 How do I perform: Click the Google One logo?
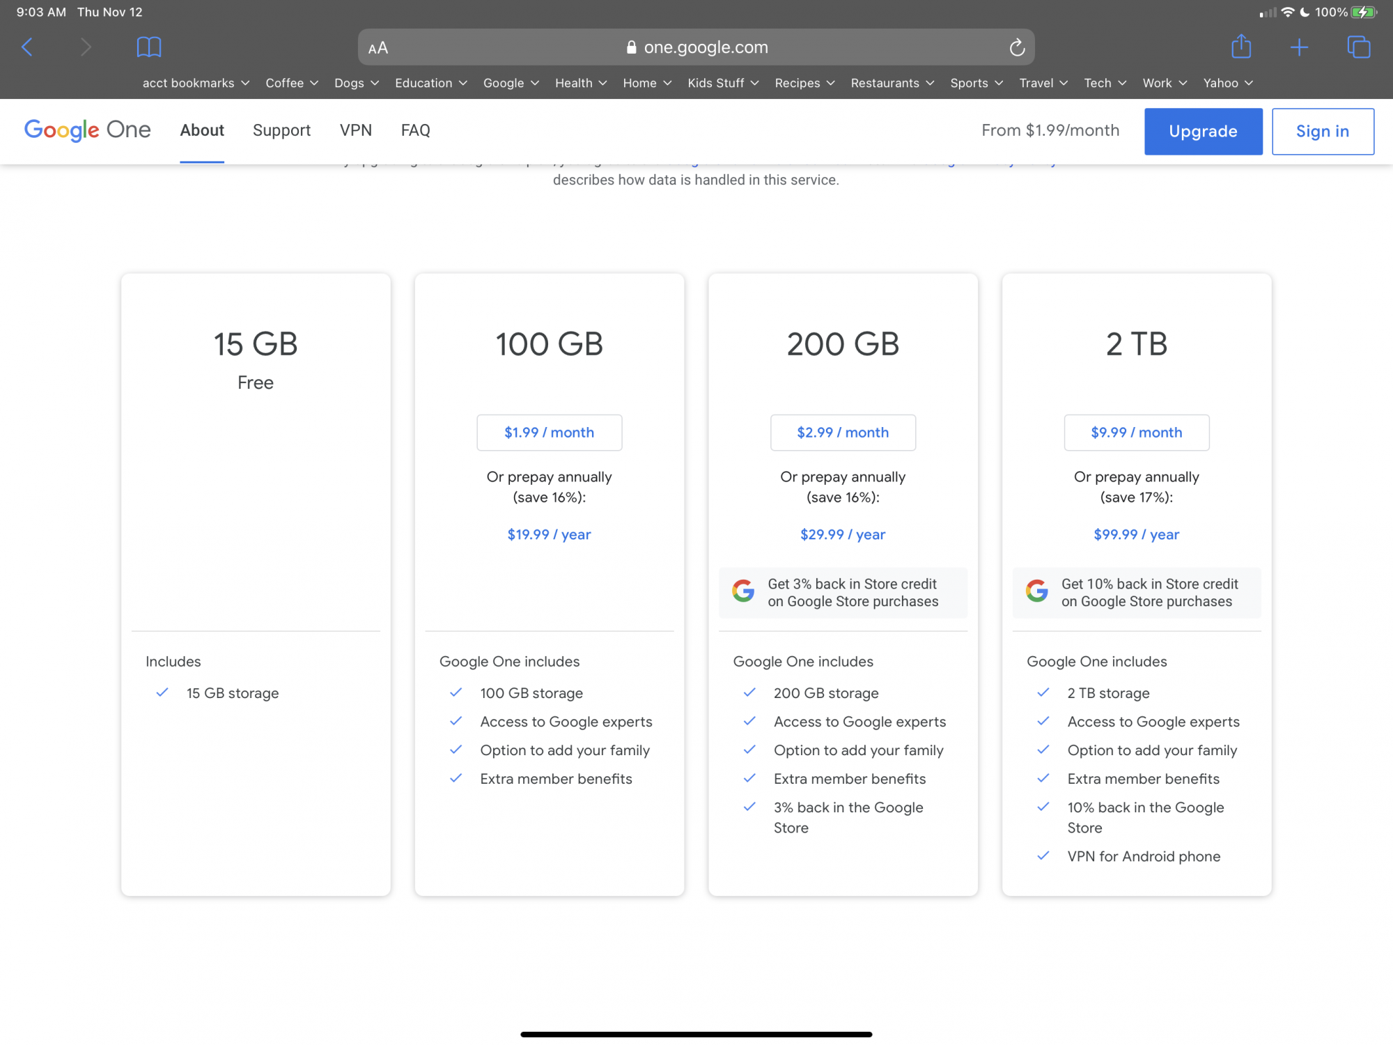point(88,130)
